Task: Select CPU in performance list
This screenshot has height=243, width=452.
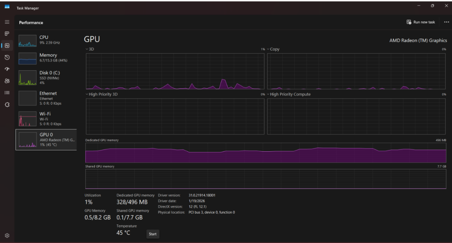Action: (46, 40)
